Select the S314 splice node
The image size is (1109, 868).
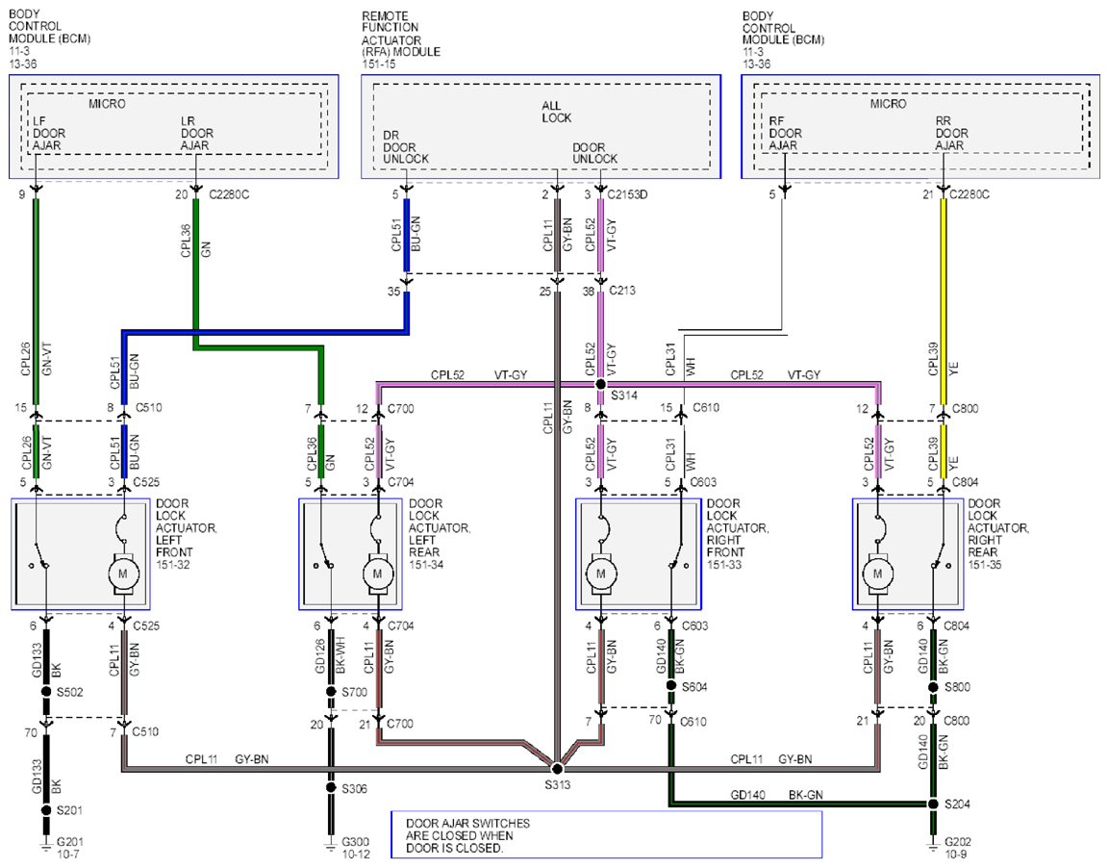click(600, 384)
